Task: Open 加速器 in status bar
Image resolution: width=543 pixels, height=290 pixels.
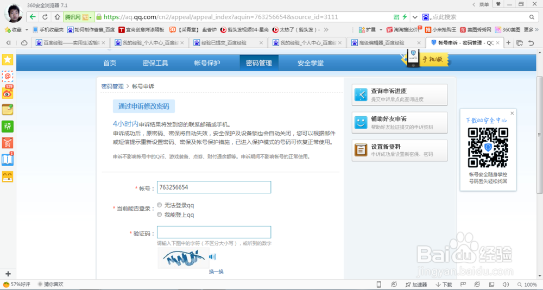Action: tap(416, 285)
